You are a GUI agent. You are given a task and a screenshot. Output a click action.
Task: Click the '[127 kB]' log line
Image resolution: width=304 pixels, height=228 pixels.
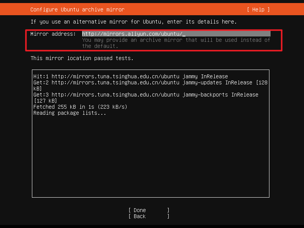pos(45,101)
